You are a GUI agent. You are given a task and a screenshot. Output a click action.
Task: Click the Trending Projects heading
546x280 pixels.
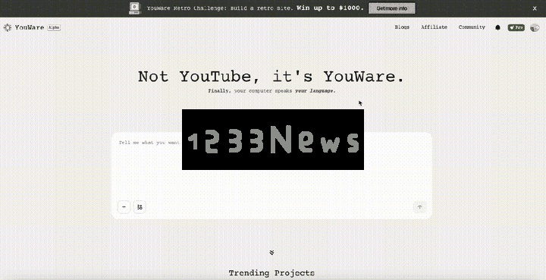(271, 272)
